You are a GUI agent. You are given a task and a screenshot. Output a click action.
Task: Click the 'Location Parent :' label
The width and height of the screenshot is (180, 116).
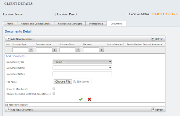(68, 14)
